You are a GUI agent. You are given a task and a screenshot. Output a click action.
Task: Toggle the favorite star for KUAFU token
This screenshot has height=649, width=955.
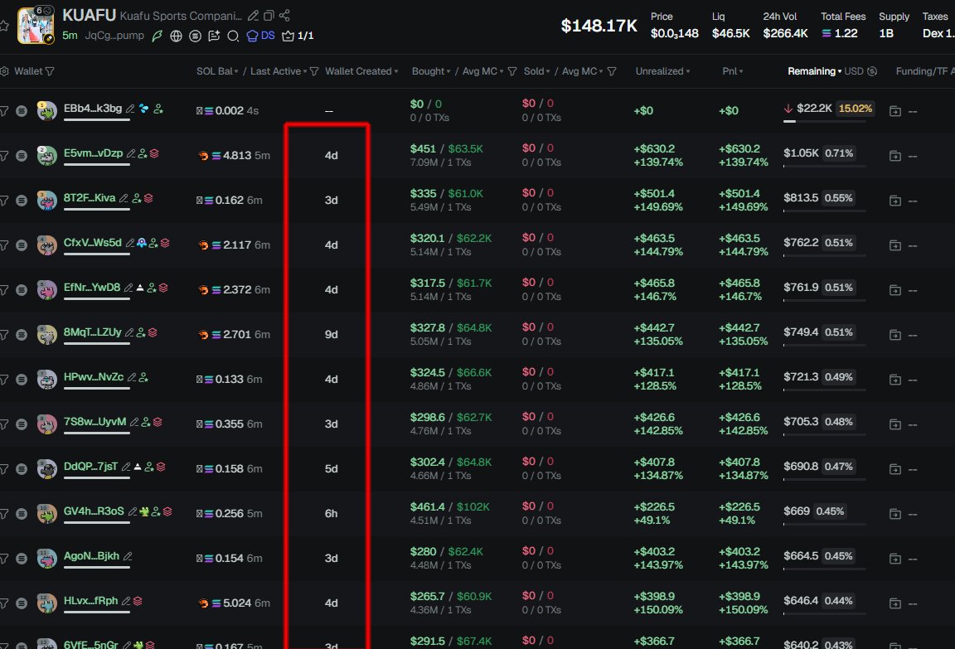[6, 27]
